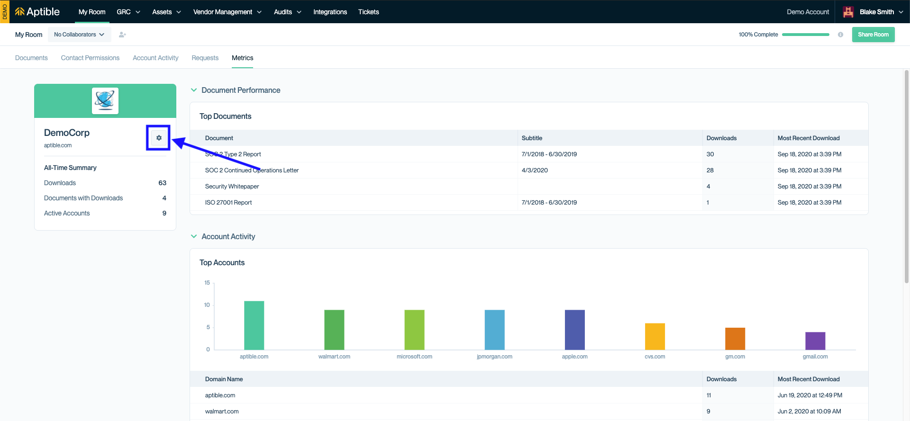Open the No Collaborators dropdown

pos(79,35)
